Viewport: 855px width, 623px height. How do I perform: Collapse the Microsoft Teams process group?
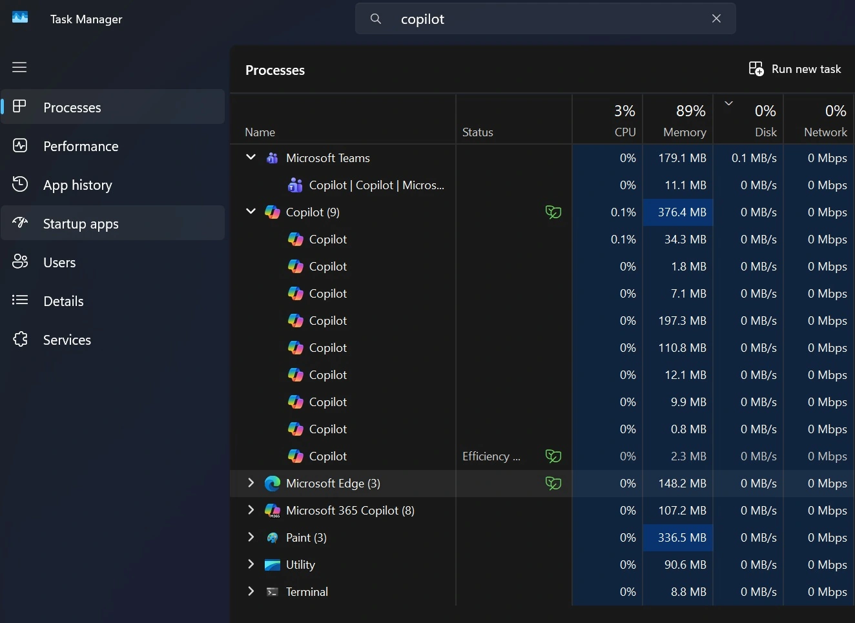(x=251, y=157)
